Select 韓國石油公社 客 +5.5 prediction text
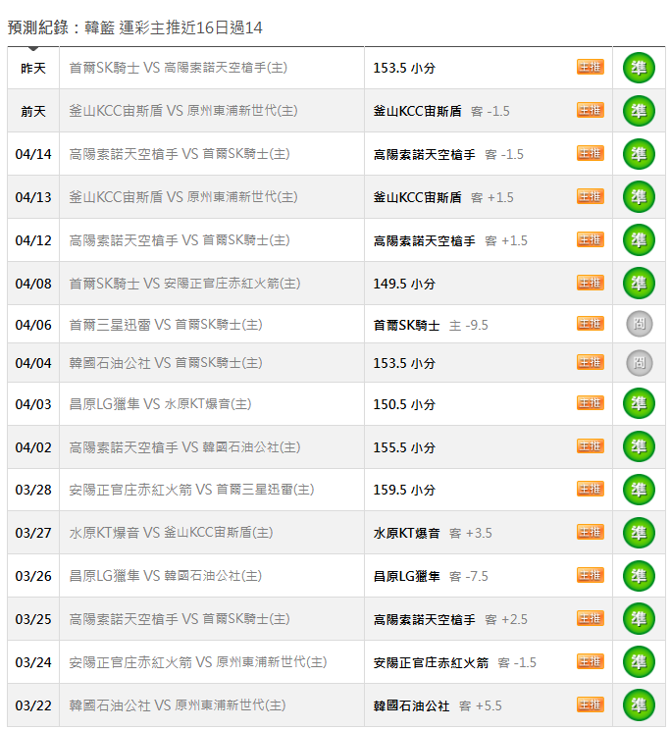Screen dimensions: 670x730 [x=438, y=705]
